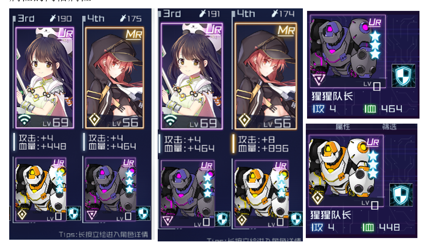Click wrench icon next to 191 in middle panel

pyautogui.click(x=203, y=13)
